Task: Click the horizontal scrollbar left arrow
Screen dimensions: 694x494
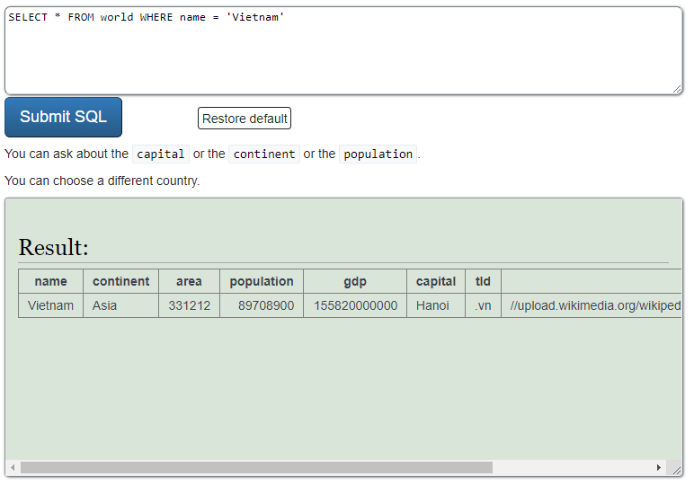Action: [x=12, y=468]
